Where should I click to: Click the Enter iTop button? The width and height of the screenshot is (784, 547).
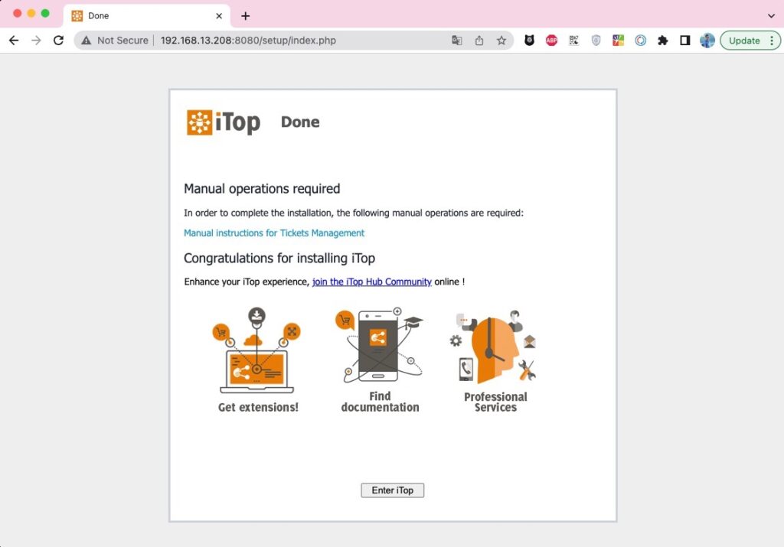[393, 490]
